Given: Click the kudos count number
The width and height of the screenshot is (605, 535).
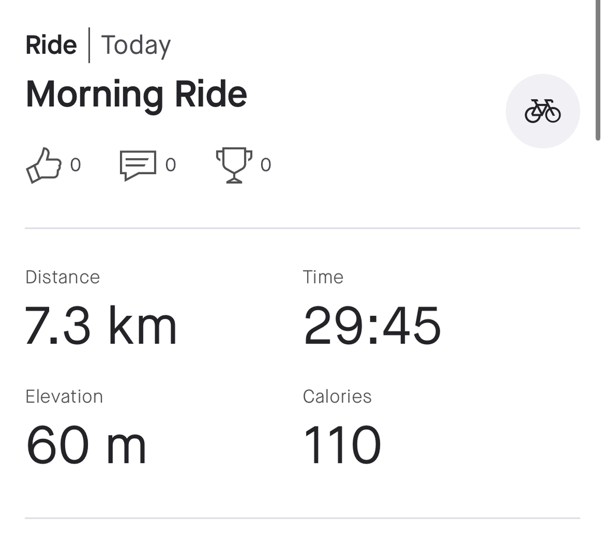Looking at the screenshot, I should 75,165.
